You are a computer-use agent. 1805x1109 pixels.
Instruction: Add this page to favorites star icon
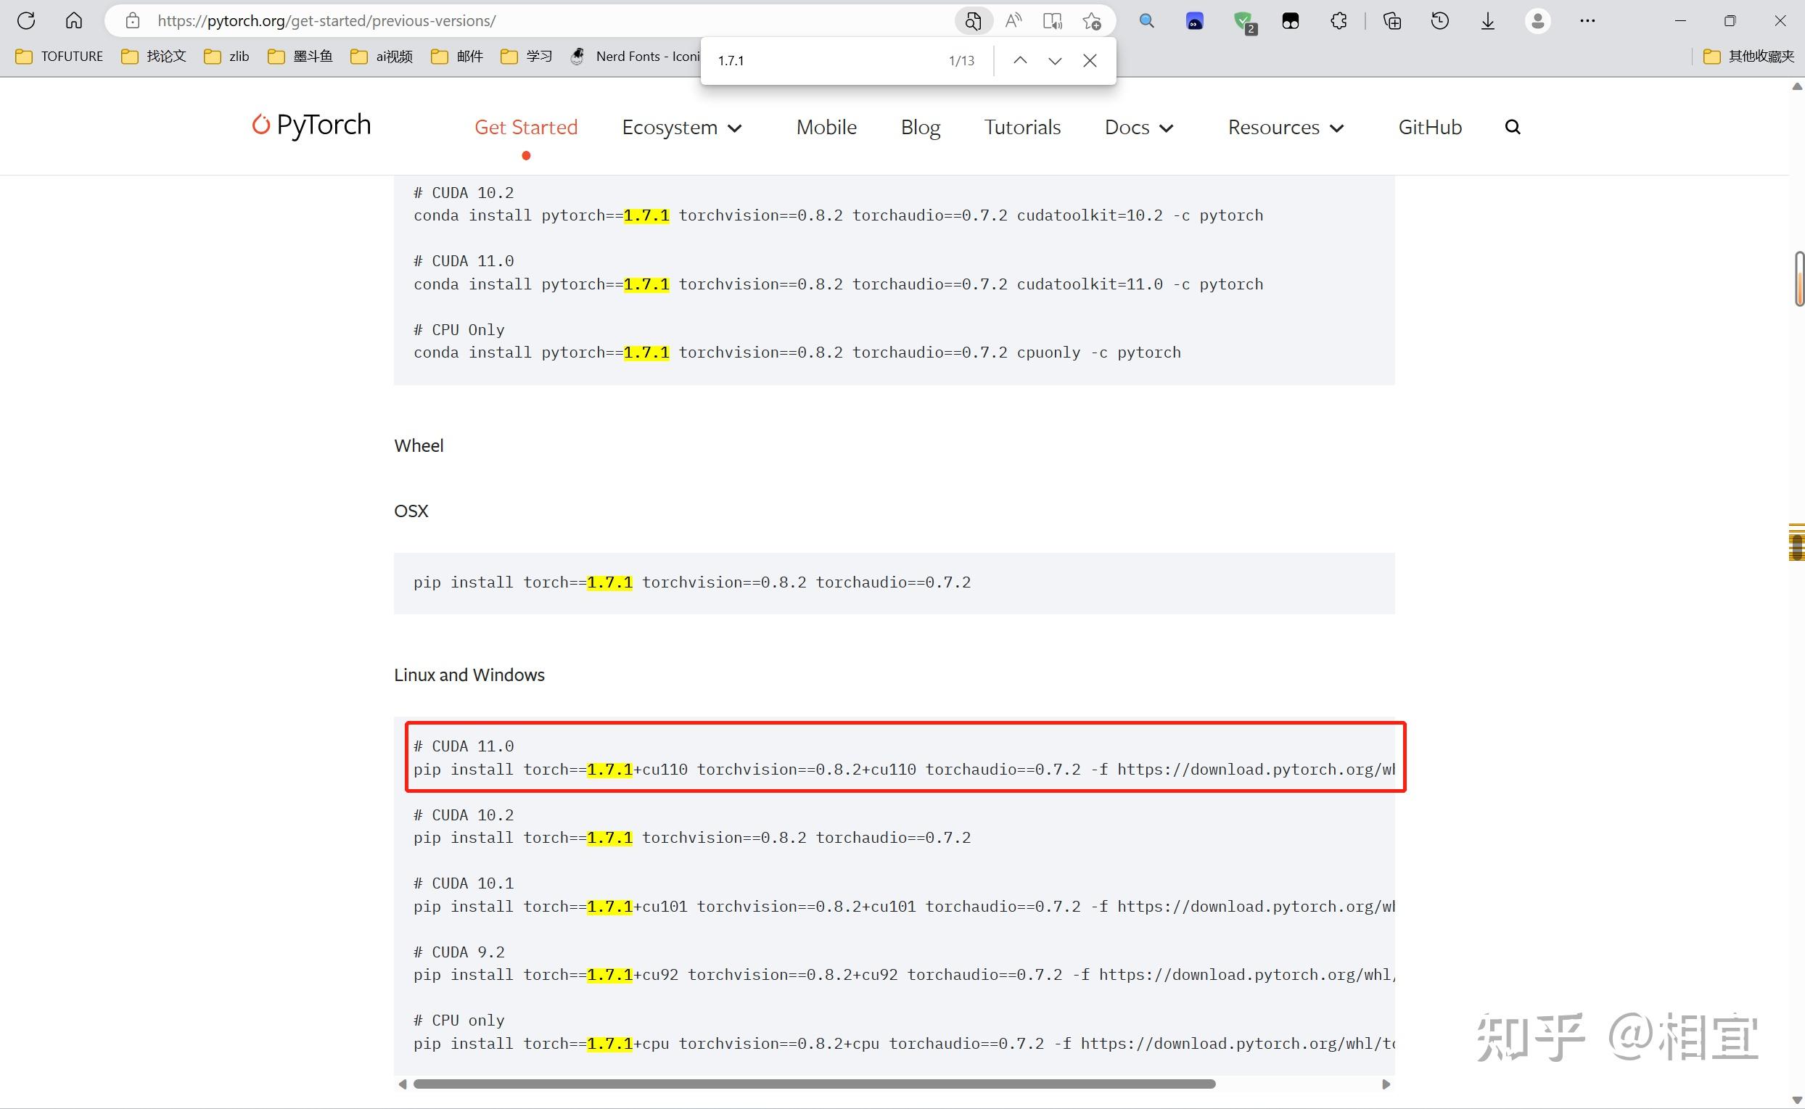click(x=1092, y=20)
